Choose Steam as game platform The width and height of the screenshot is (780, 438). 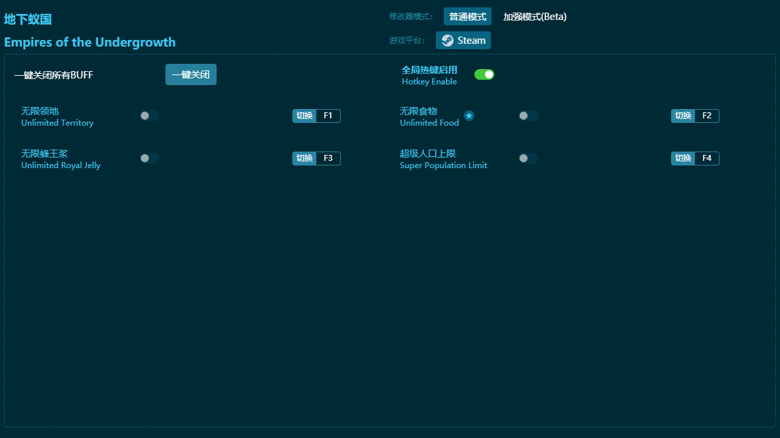coord(463,41)
